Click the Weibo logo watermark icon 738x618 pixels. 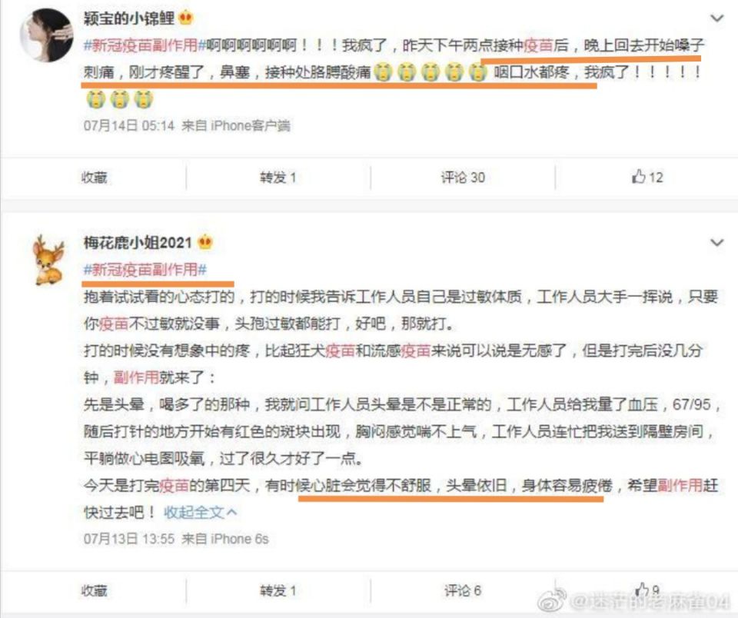pos(553,600)
